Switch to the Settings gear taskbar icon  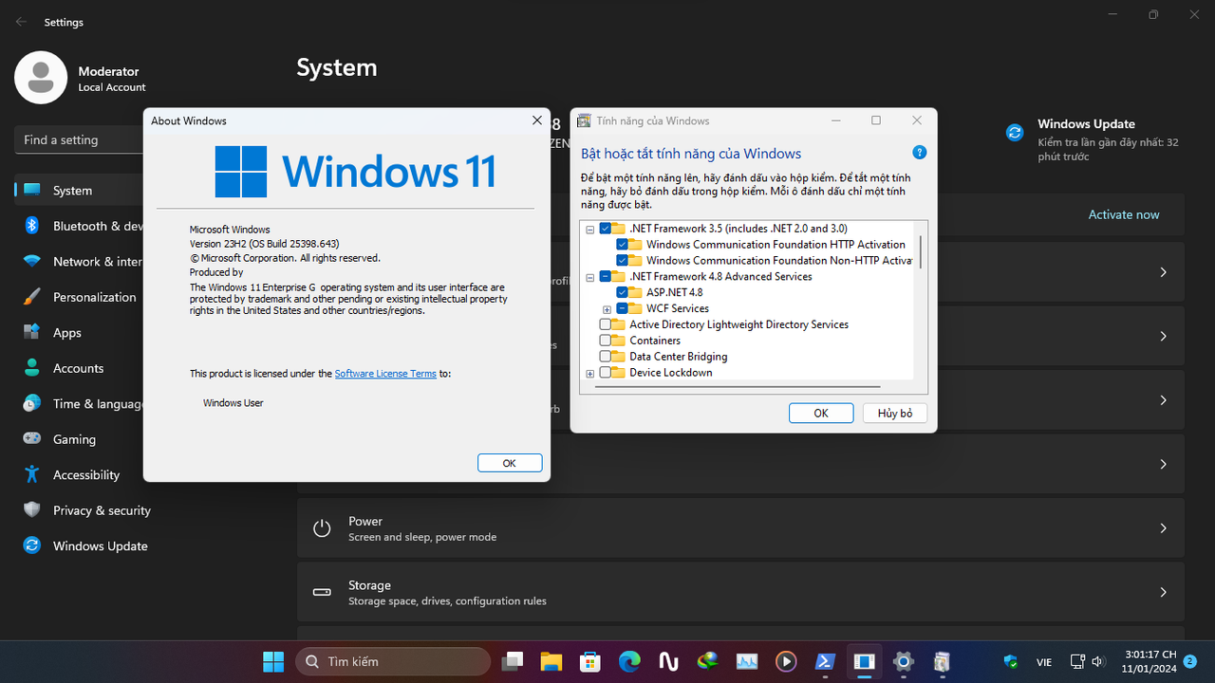point(904,661)
